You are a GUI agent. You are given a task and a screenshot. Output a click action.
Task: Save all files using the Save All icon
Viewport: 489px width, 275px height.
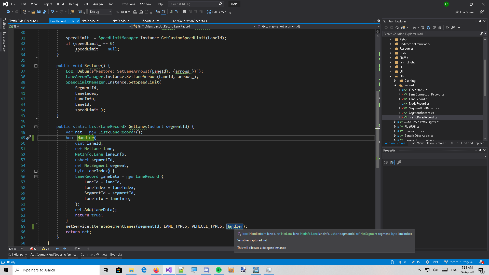tap(45, 12)
